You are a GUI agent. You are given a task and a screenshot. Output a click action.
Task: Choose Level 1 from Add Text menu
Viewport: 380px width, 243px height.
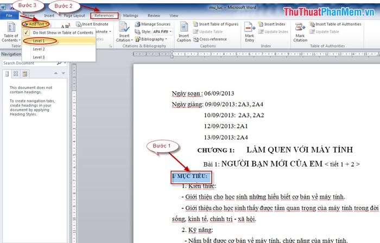coord(59,41)
